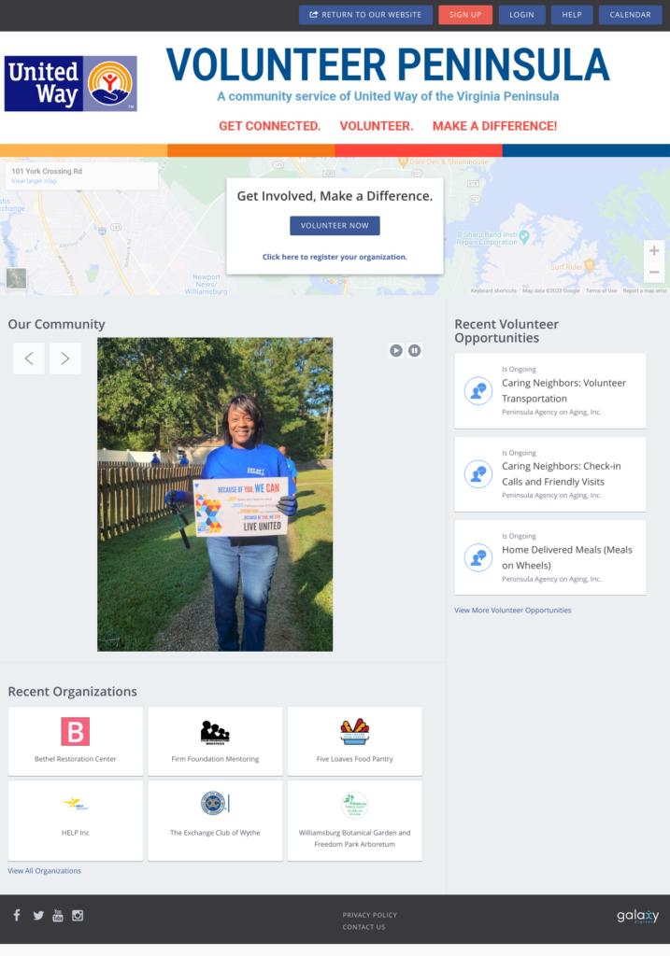Image resolution: width=670 pixels, height=956 pixels.
Task: Show previous Our Community slide
Action: tap(29, 358)
